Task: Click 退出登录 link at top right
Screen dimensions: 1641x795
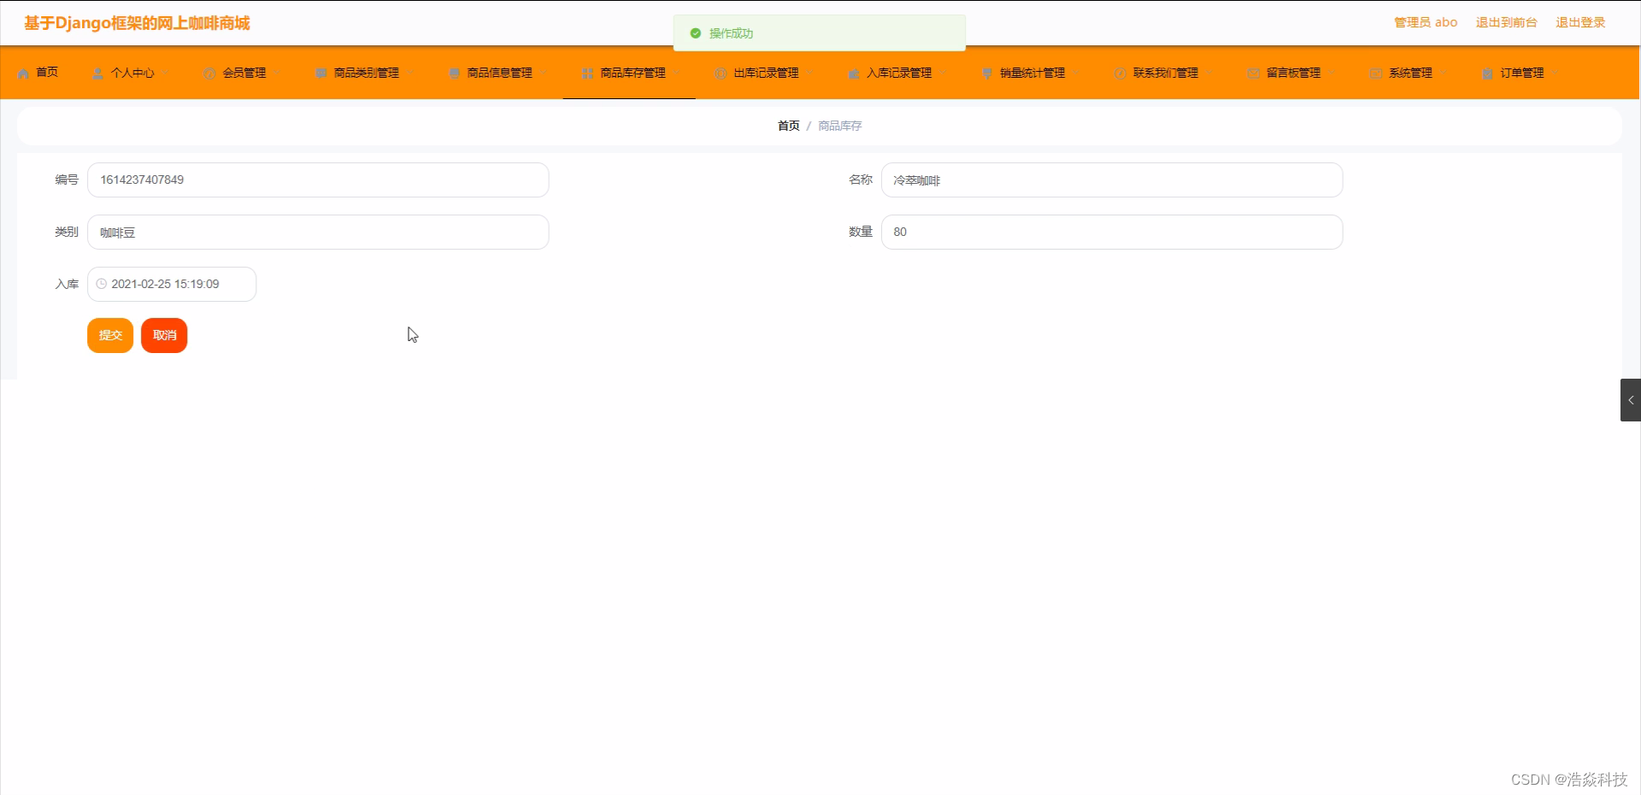Action: tap(1580, 22)
